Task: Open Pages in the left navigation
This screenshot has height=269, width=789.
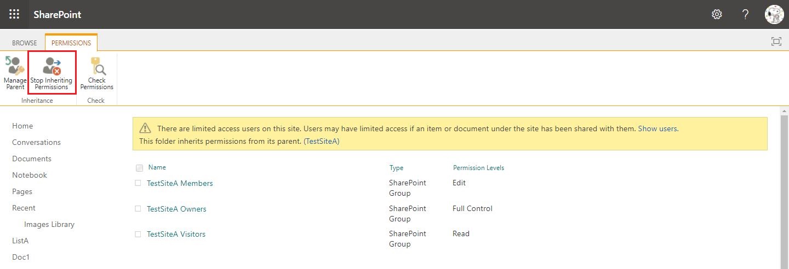Action: [22, 191]
